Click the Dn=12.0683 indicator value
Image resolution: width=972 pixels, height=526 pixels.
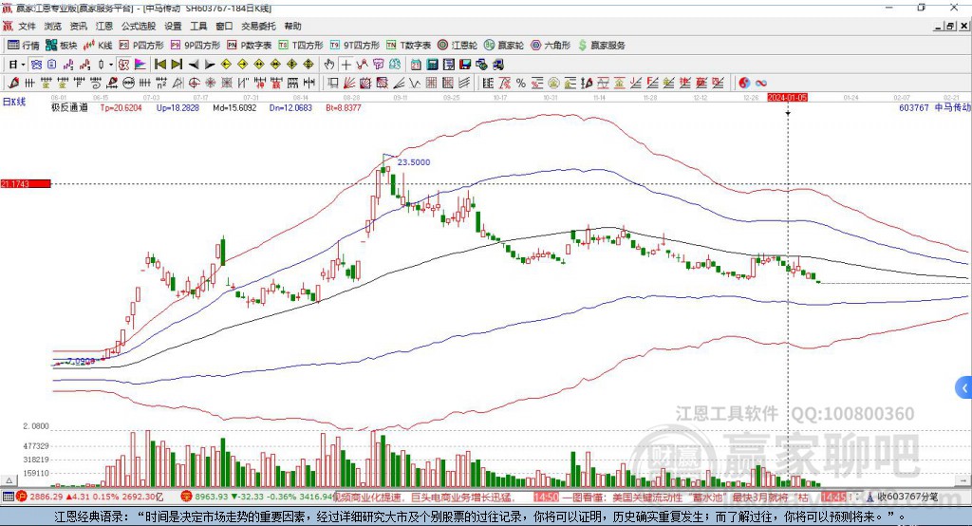290,107
